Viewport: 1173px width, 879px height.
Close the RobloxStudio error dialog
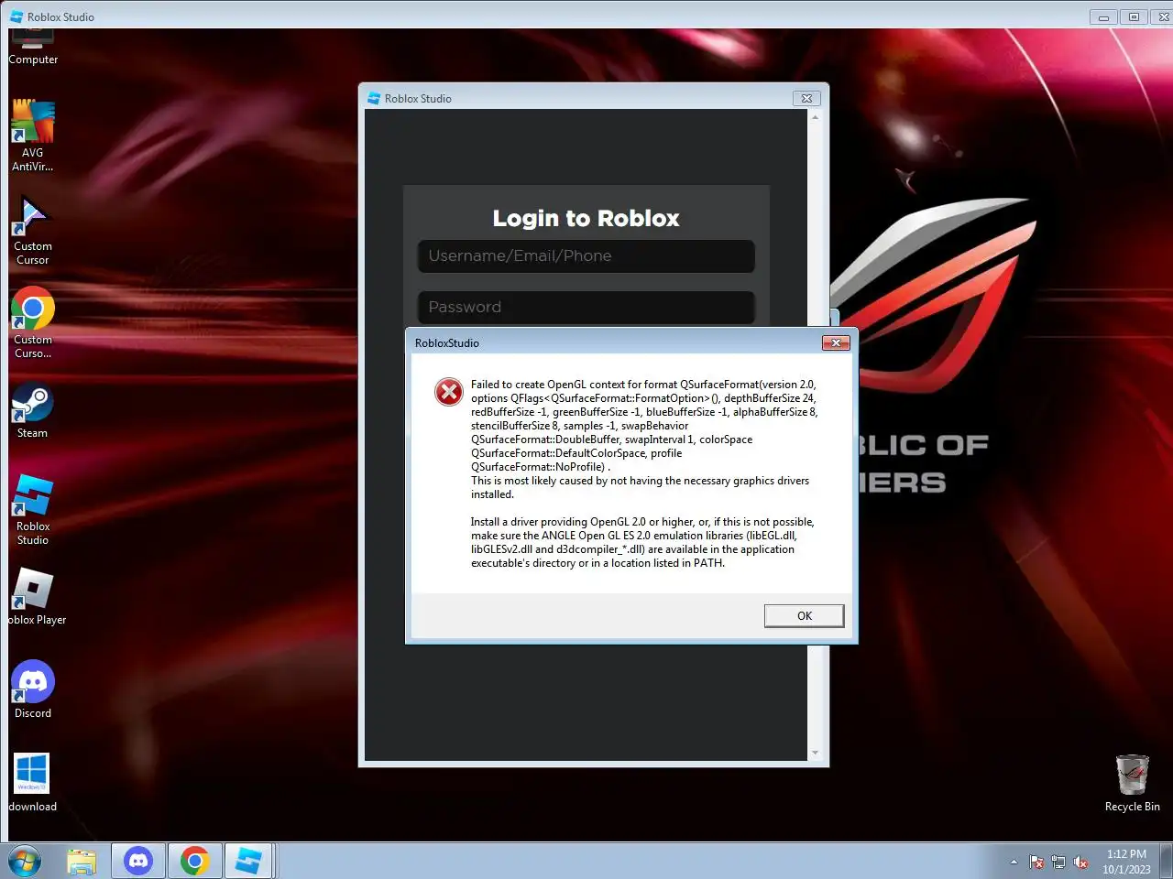(x=836, y=342)
